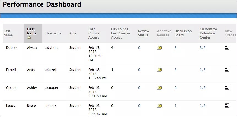Select the Username column header
Screen dimensions: 237x117
[53, 33]
